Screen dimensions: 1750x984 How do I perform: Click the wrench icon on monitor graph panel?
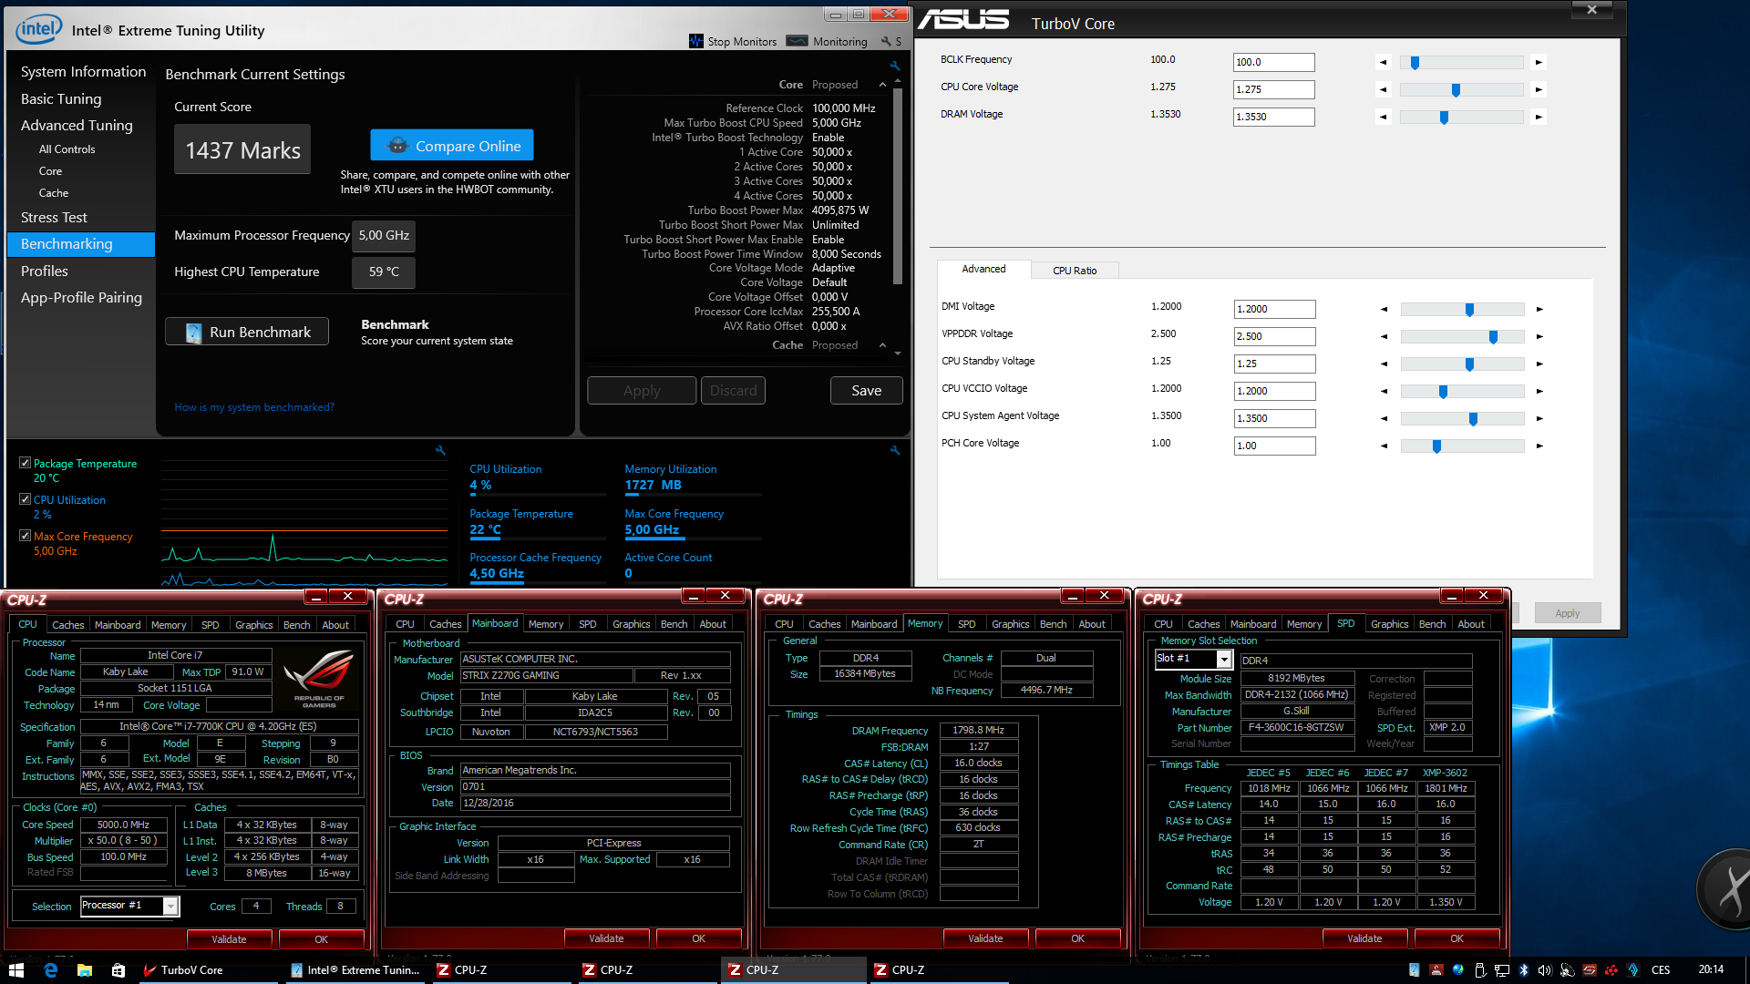click(x=440, y=450)
